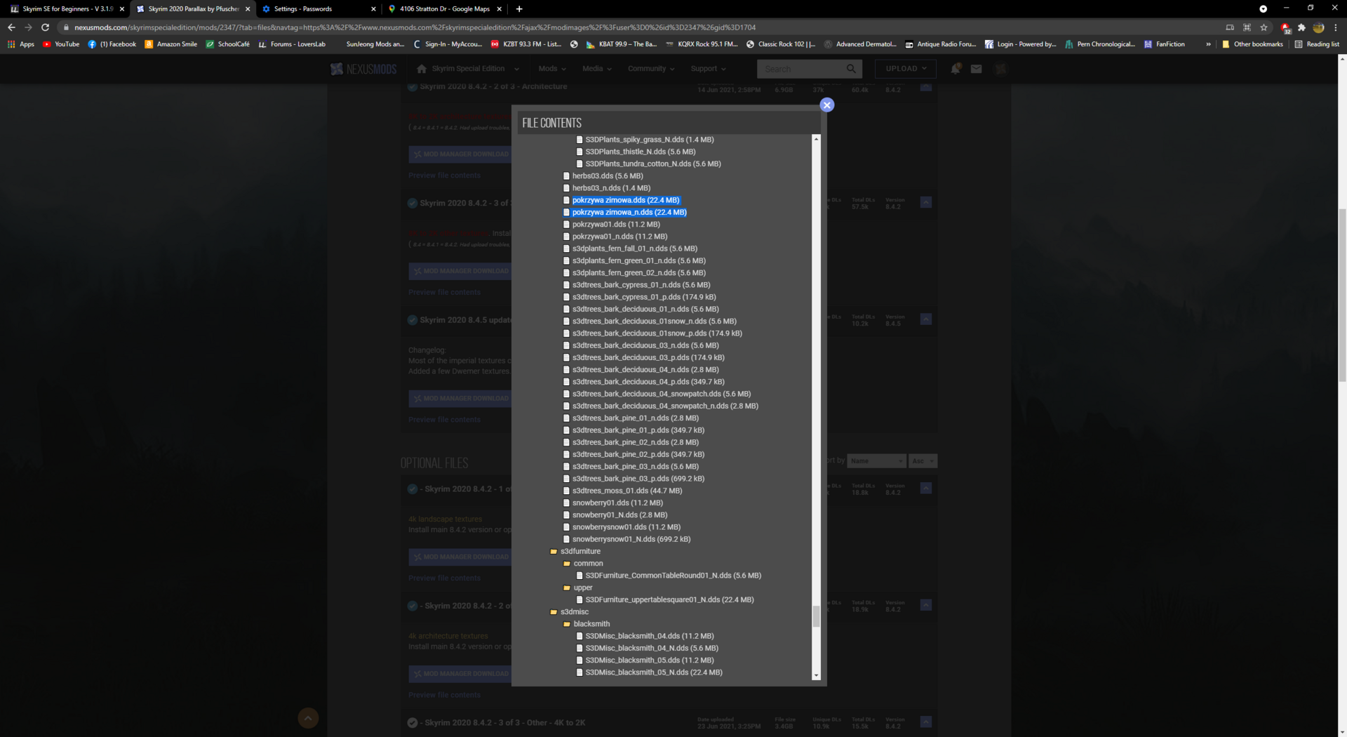Open the notifications bell
Image resolution: width=1347 pixels, height=737 pixels.
pyautogui.click(x=956, y=69)
